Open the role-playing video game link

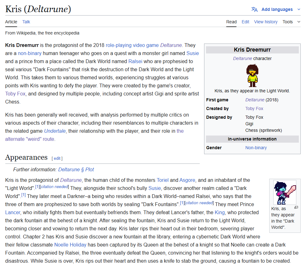coord(132,45)
